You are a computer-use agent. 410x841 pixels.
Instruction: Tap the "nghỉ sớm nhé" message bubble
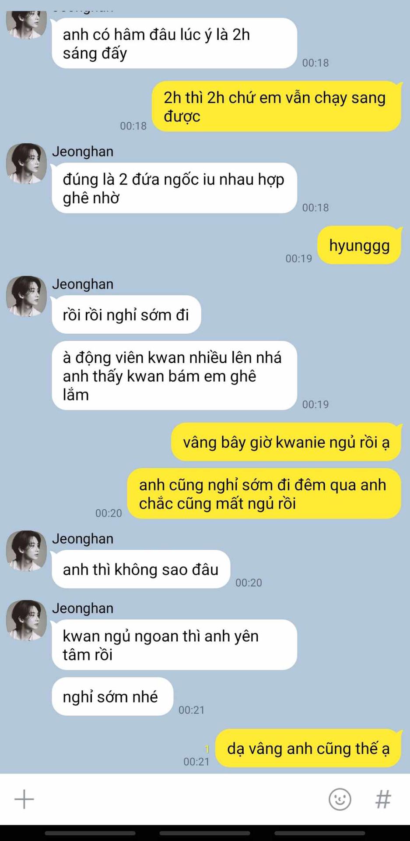pyautogui.click(x=112, y=696)
